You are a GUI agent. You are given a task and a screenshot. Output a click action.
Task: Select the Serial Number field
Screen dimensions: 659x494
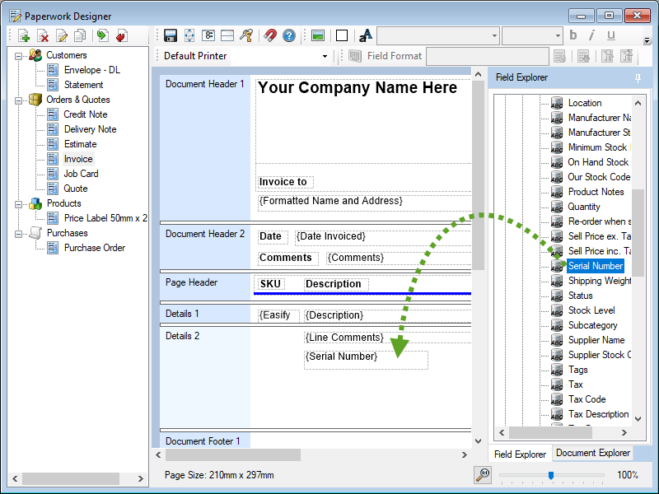click(595, 266)
